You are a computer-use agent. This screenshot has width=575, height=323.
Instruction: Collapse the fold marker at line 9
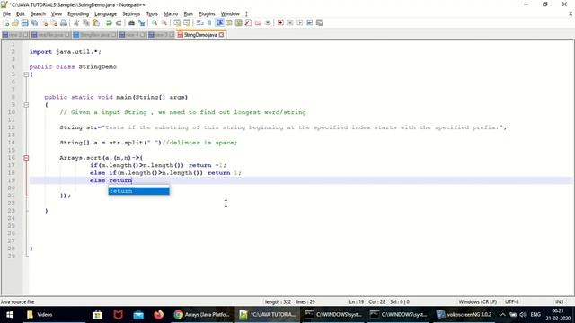click(x=26, y=105)
